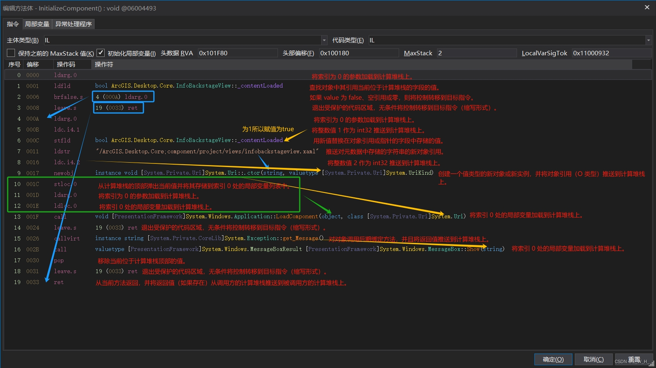Click the 头数据 RVA field
Viewport: 656px width, 368px height.
pyautogui.click(x=238, y=53)
